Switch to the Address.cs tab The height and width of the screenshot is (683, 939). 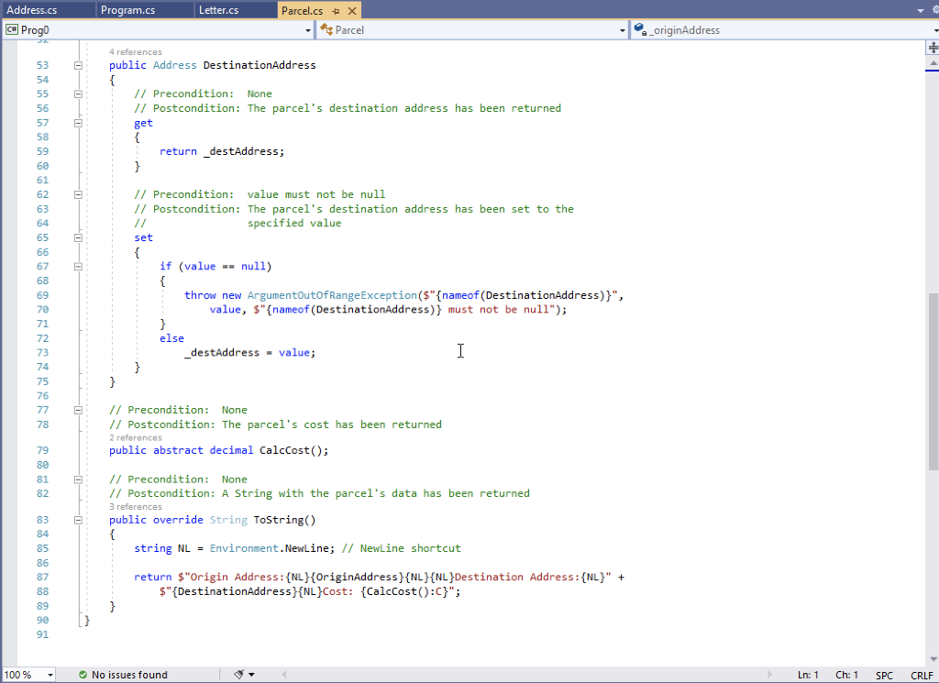pos(48,10)
